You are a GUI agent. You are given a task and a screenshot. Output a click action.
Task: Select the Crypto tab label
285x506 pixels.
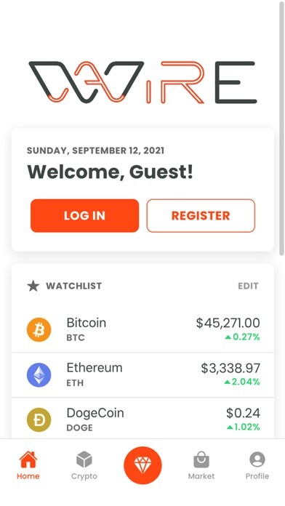(84, 476)
